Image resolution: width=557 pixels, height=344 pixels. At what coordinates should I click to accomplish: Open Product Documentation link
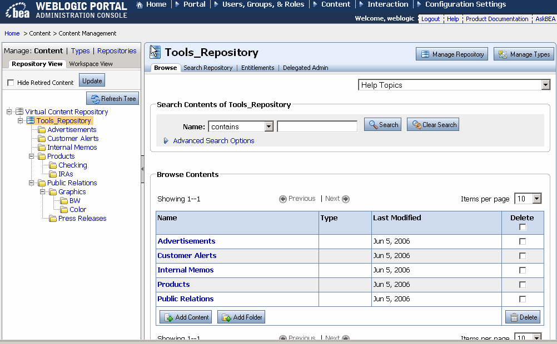click(497, 19)
